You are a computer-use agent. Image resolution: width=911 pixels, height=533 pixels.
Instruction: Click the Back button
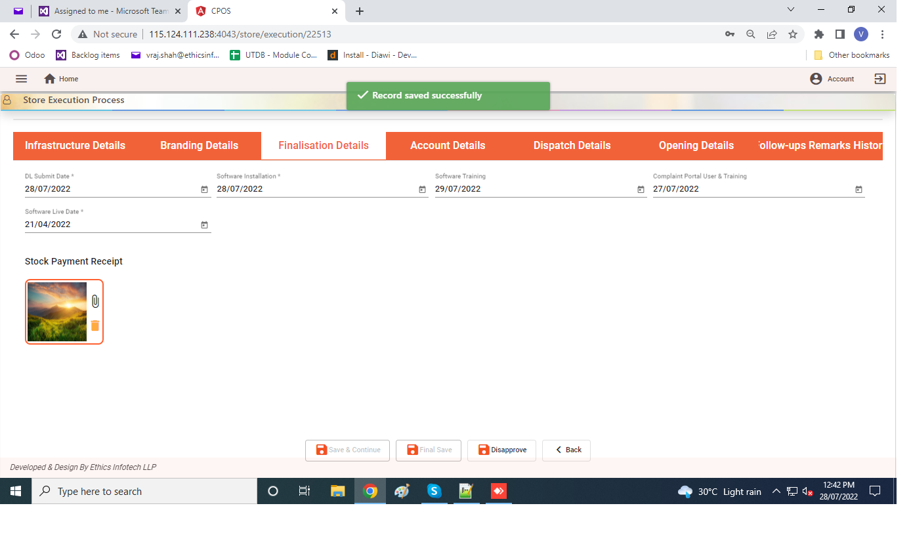pyautogui.click(x=566, y=450)
